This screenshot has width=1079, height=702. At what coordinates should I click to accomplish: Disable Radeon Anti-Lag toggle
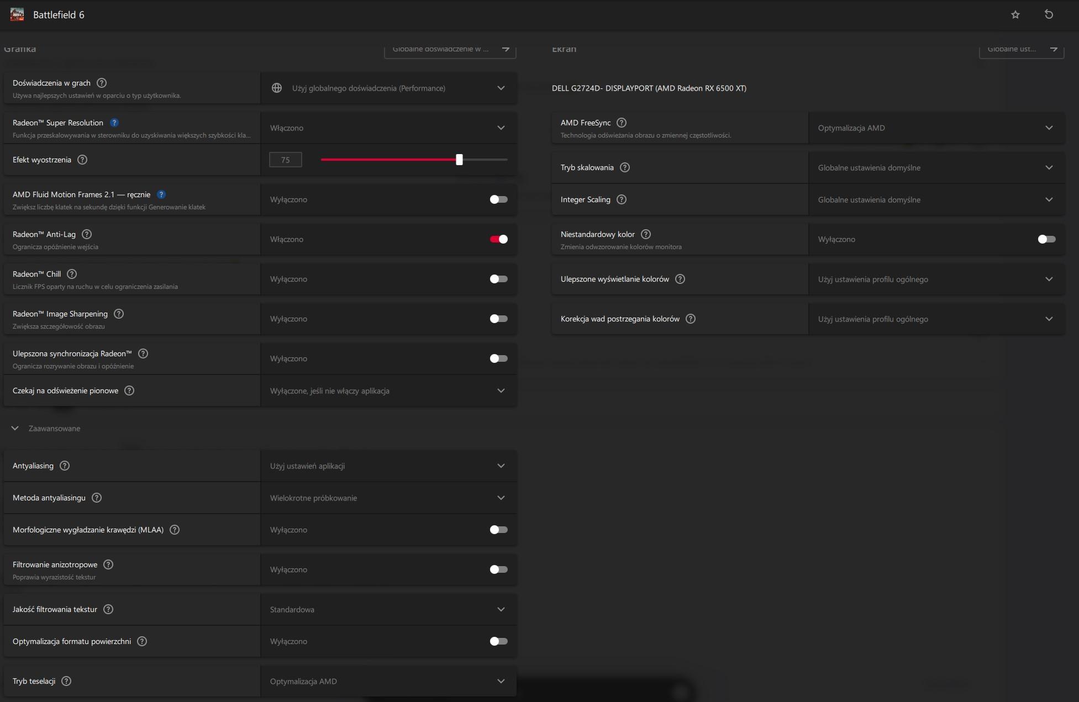point(498,239)
